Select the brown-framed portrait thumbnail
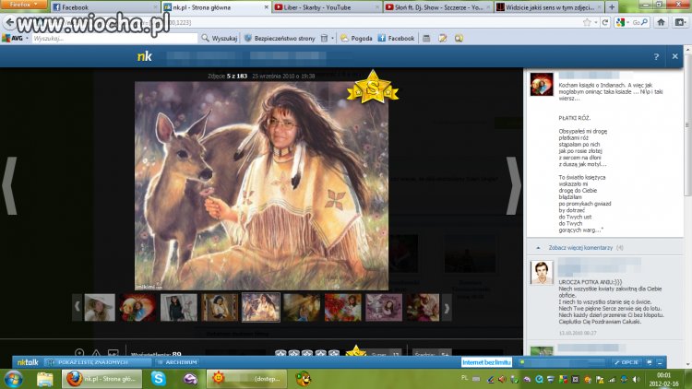This screenshot has width=692, height=389. tap(220, 307)
